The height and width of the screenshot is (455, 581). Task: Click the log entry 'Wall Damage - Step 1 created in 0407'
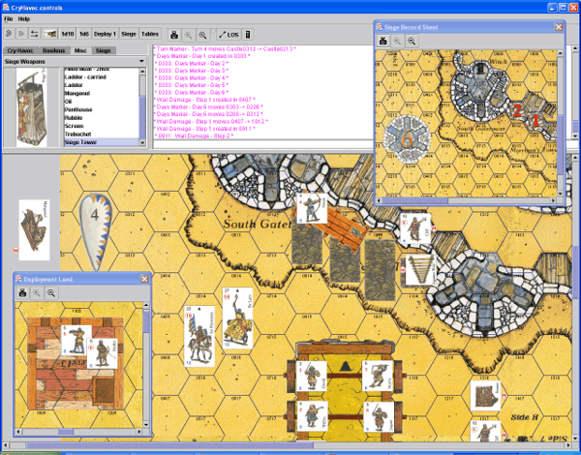204,100
